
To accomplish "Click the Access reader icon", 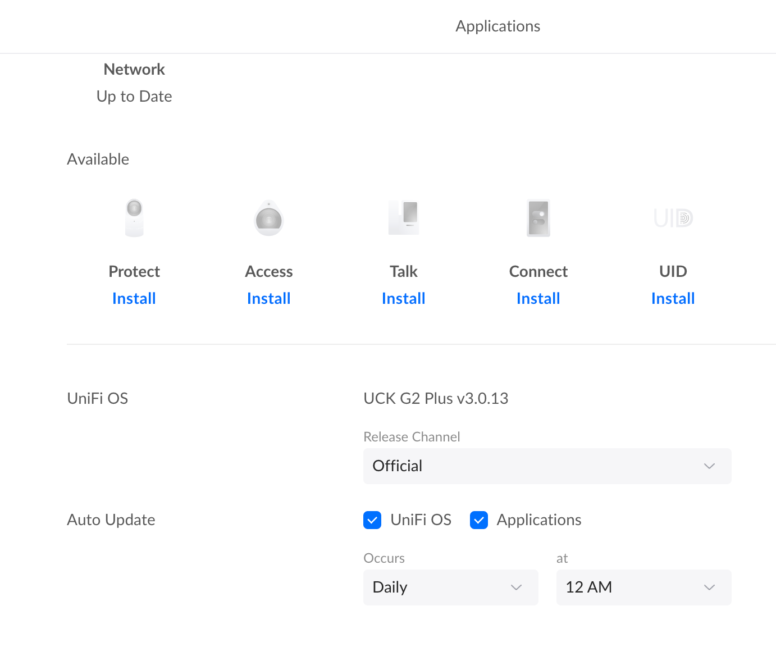I will [269, 218].
